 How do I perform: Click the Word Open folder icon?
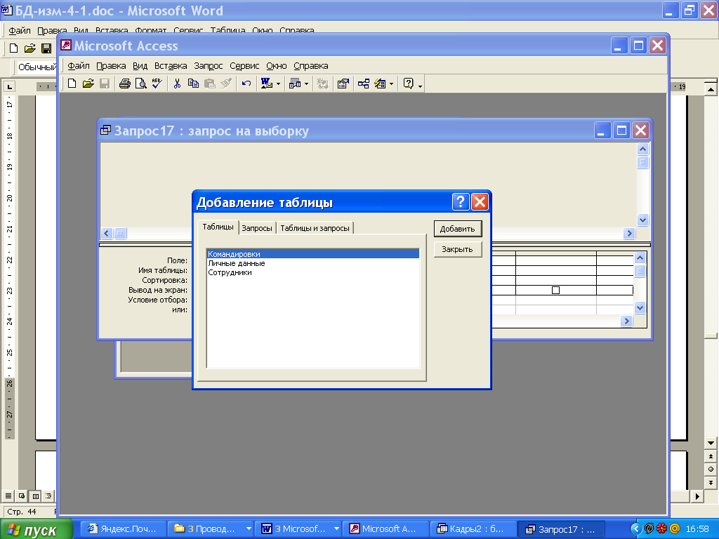29,48
